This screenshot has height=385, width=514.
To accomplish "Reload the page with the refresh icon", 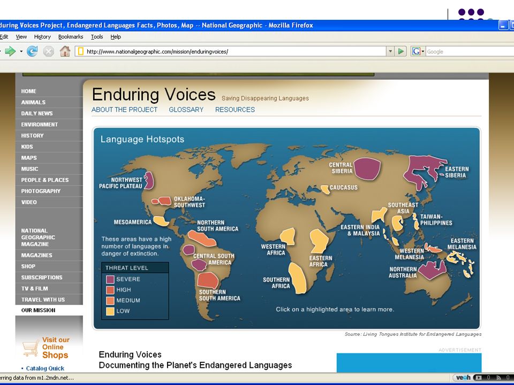I will (x=32, y=51).
